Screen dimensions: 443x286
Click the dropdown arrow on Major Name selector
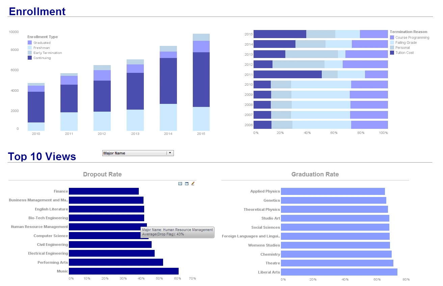[171, 153]
